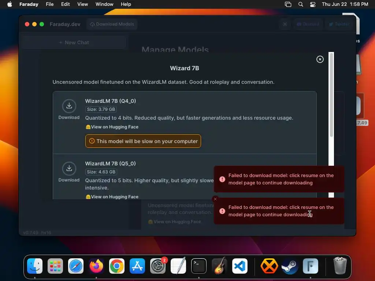Screen dimensions: 375x281
Task: Launch GarageBand from the dock
Action: tap(219, 266)
